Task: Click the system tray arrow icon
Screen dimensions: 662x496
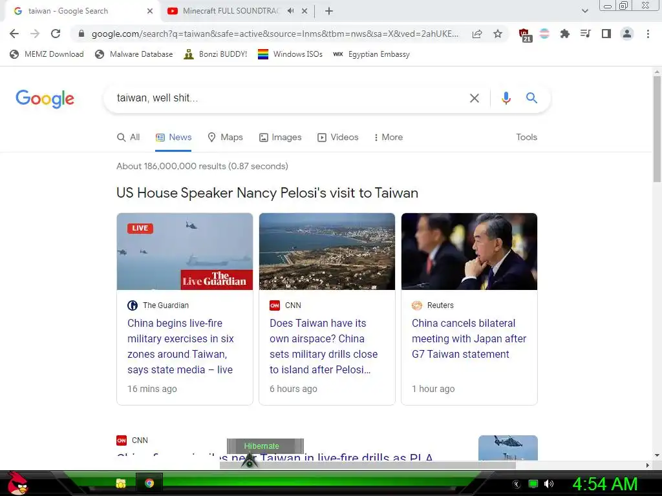Action: pos(516,484)
